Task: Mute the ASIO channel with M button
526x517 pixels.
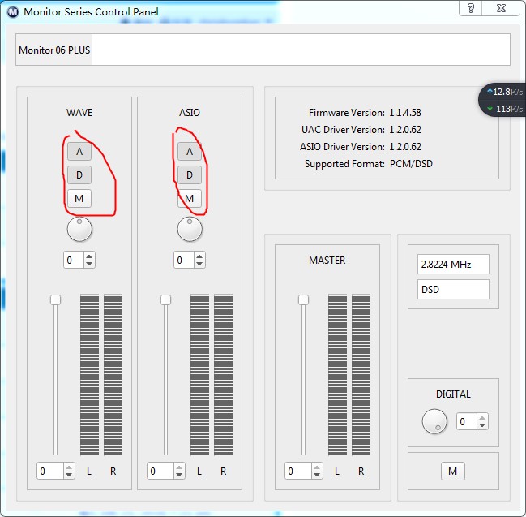Action: click(x=190, y=198)
